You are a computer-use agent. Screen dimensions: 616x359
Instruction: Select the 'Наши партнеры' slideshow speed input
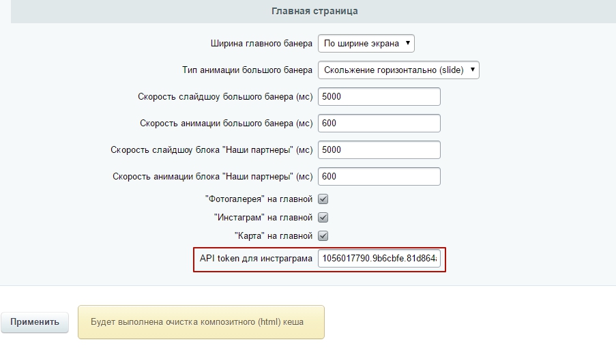click(379, 150)
